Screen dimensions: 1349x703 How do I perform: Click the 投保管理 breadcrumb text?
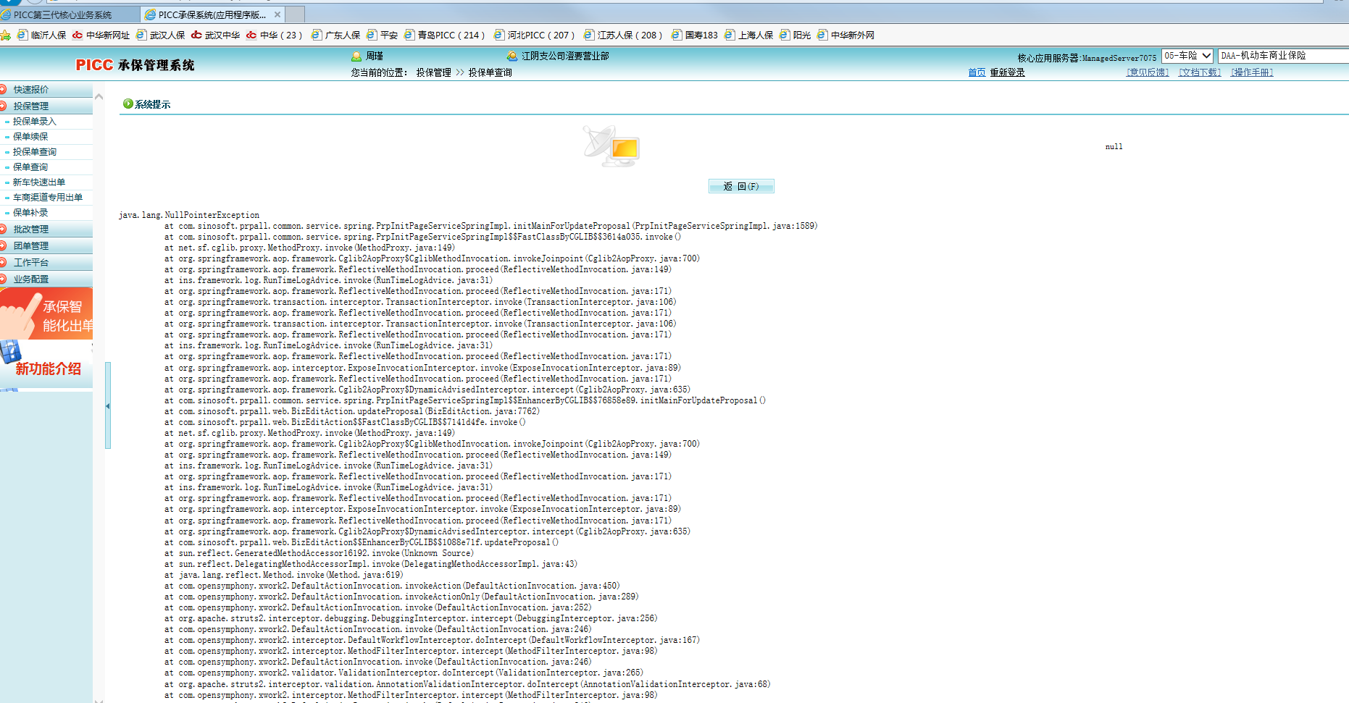(x=433, y=72)
